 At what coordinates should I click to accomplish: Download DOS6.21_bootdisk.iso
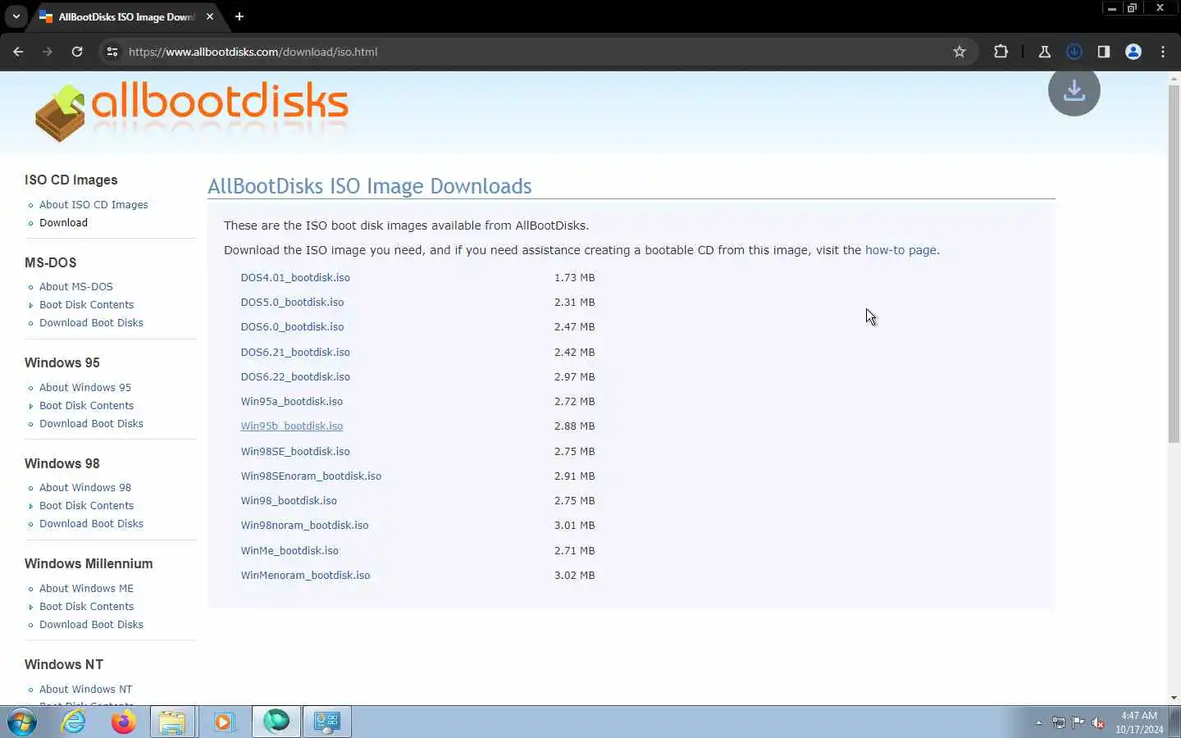pyautogui.click(x=295, y=352)
